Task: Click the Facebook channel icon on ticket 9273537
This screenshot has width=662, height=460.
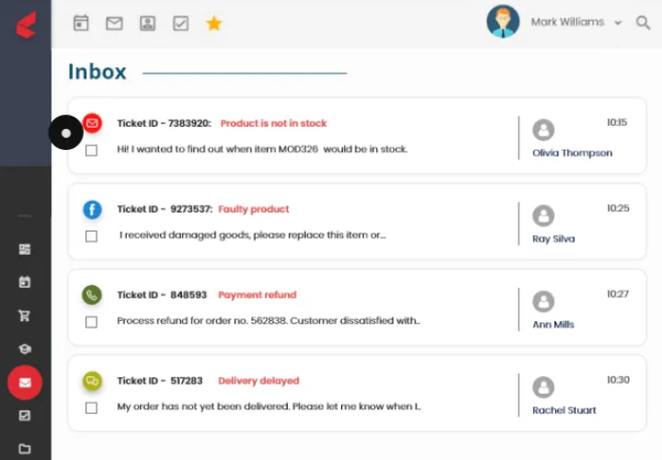Action: click(x=92, y=210)
